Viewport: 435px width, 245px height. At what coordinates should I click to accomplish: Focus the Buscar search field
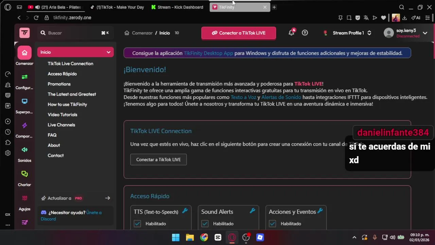click(x=75, y=33)
